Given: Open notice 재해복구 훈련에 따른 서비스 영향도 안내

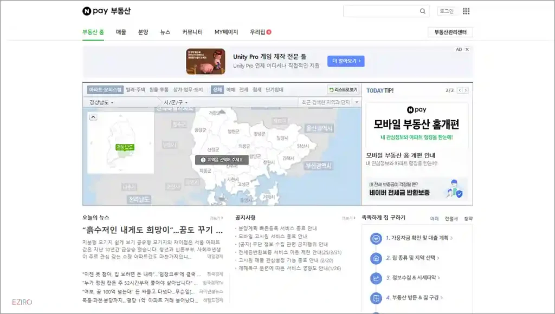Looking at the screenshot, I should point(289,269).
